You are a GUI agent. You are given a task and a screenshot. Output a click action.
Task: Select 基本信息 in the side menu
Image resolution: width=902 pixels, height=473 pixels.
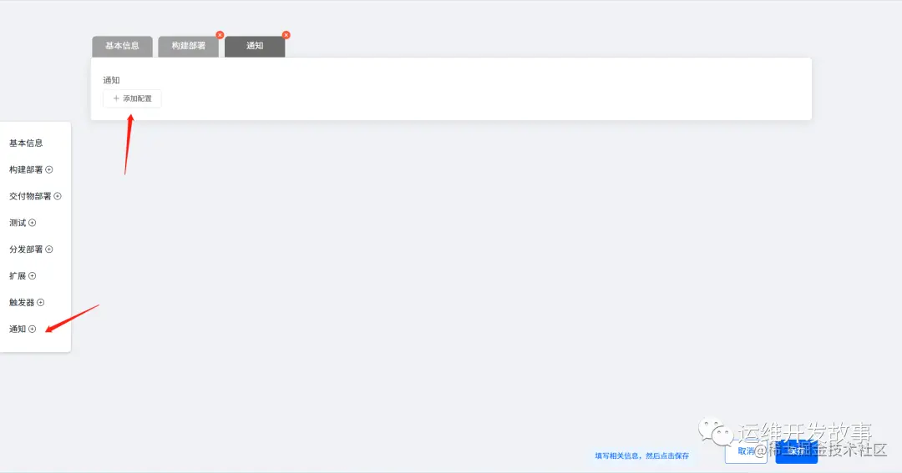(26, 143)
